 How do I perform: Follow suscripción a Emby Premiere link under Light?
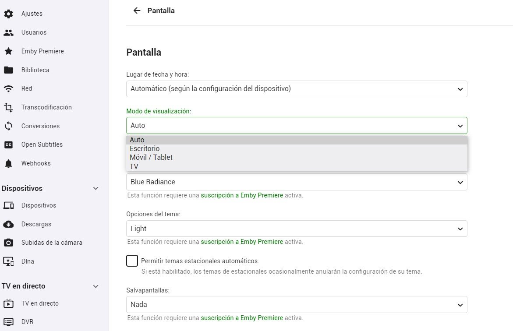242,242
